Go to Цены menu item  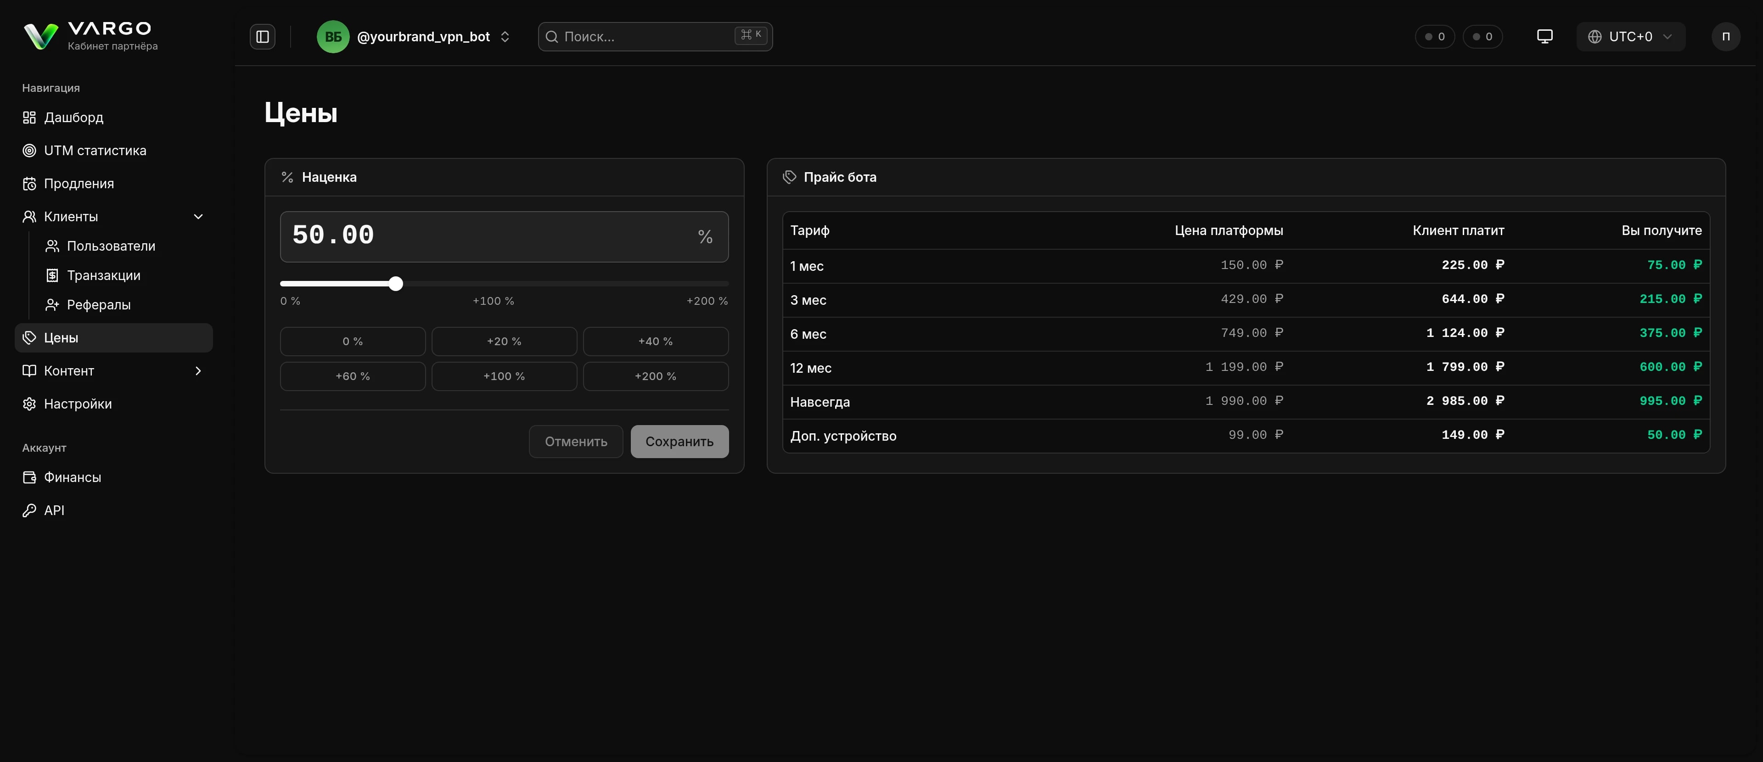[x=113, y=337]
